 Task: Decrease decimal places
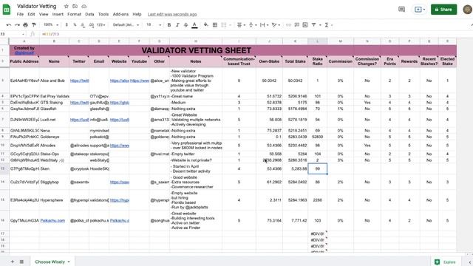[x=83, y=24]
